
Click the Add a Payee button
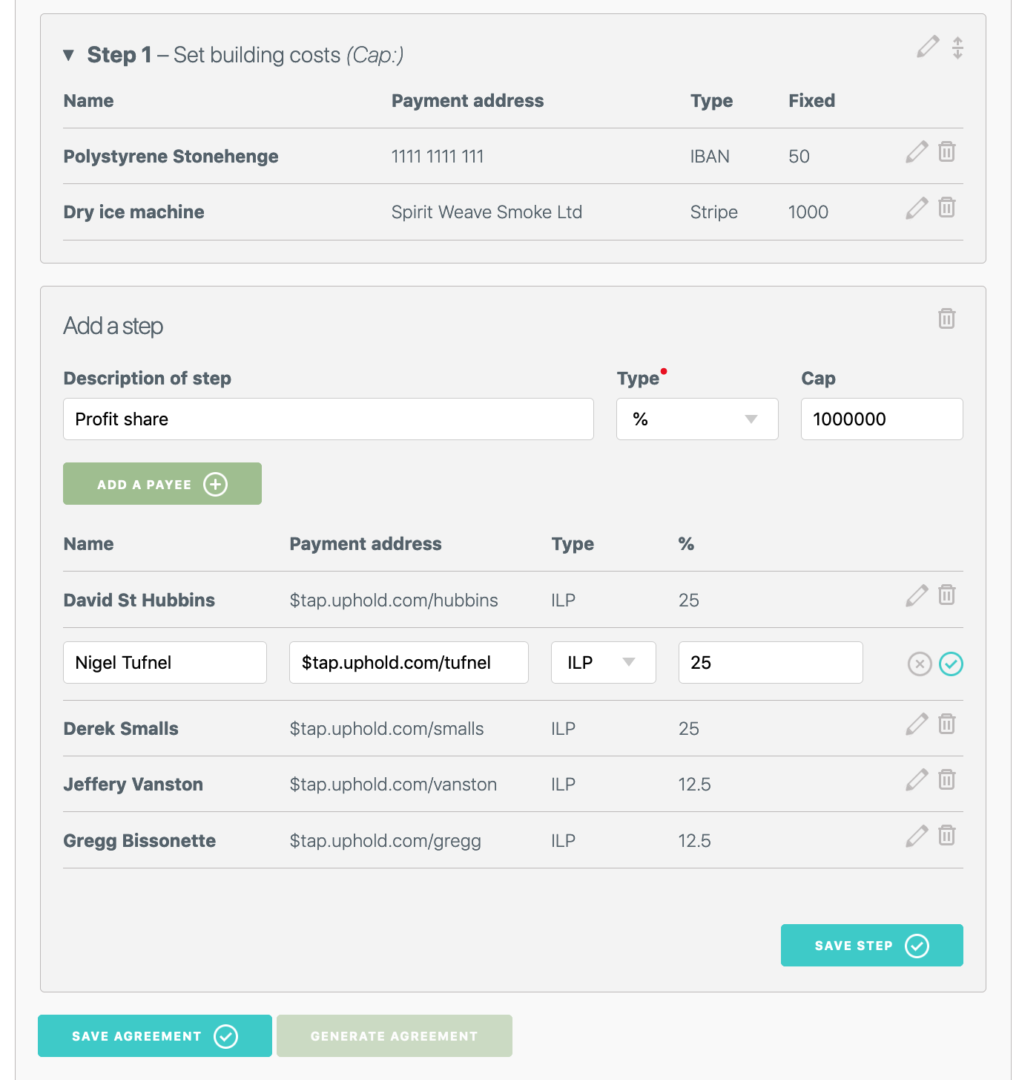[162, 484]
